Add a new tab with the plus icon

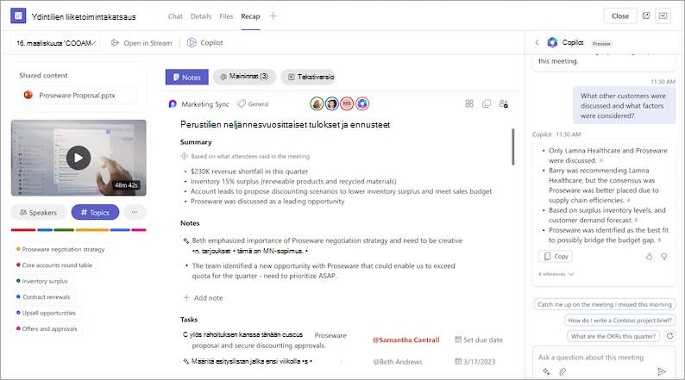click(273, 16)
